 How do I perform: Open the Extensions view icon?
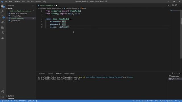tap(3, 27)
